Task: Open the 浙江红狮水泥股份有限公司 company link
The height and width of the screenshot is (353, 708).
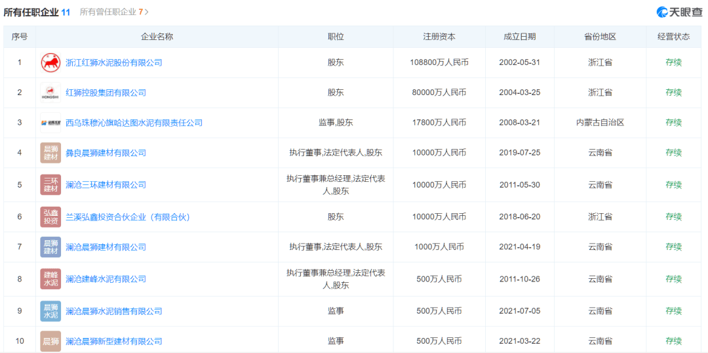Action: click(x=113, y=63)
